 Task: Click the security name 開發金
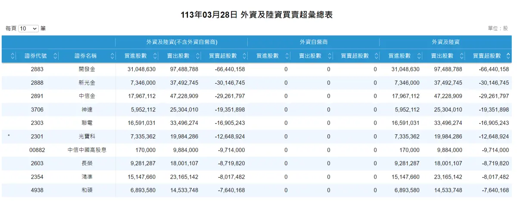point(87,69)
